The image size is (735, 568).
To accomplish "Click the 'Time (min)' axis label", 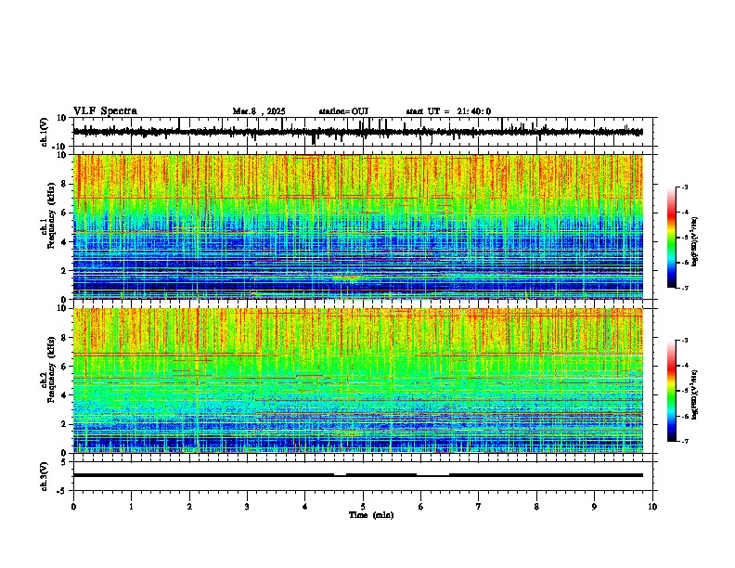I will 371,515.
